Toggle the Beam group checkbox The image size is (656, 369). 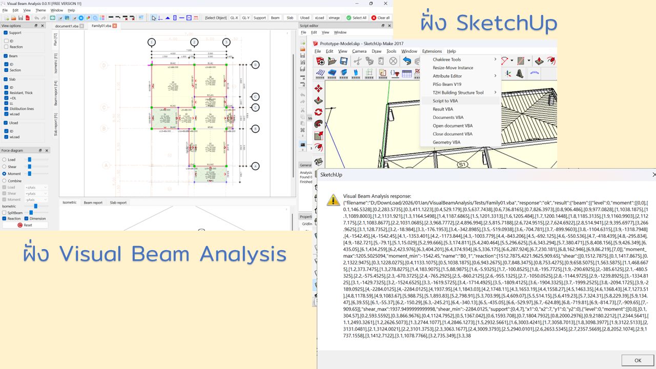pos(6,56)
